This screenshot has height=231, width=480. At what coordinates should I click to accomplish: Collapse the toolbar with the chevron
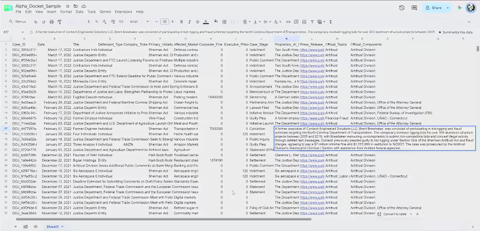point(469,22)
